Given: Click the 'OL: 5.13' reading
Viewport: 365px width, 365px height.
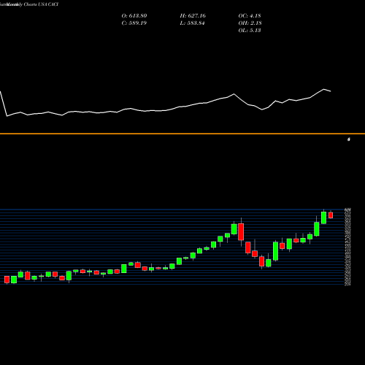Looking at the screenshot, I should 250,31.
